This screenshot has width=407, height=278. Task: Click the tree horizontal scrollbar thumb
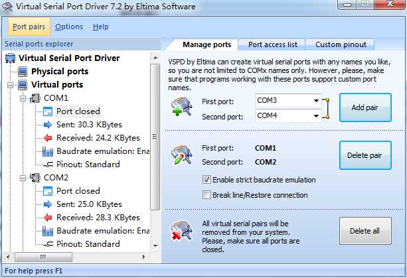click(43, 257)
